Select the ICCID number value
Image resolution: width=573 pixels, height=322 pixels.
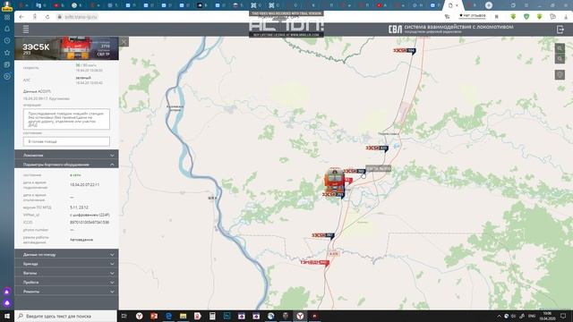[x=90, y=223]
